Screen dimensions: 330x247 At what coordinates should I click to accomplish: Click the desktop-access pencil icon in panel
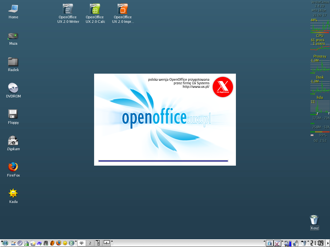[14, 243]
